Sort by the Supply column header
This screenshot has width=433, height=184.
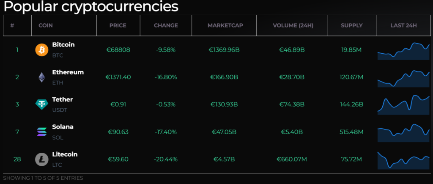click(351, 25)
